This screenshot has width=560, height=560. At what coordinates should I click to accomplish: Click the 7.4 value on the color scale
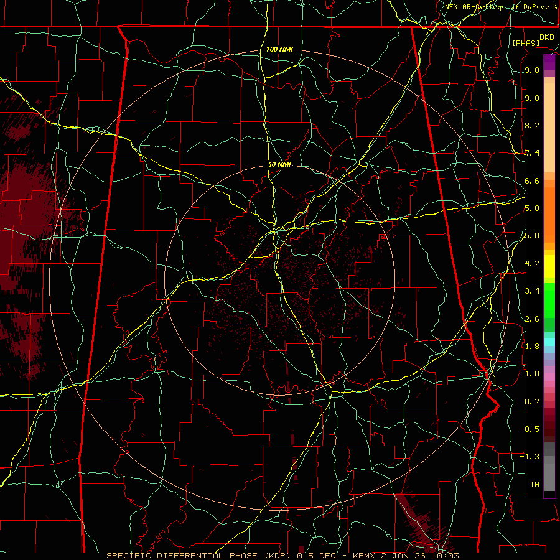point(532,153)
